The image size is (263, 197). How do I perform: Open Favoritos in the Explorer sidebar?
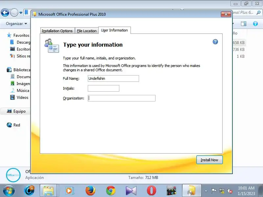(18, 35)
